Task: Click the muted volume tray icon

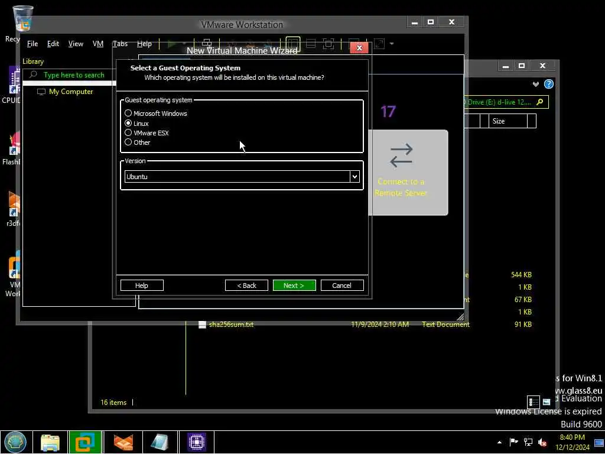Action: pos(542,442)
